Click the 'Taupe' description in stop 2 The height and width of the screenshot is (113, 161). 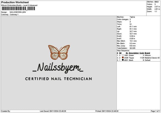click(x=131, y=58)
